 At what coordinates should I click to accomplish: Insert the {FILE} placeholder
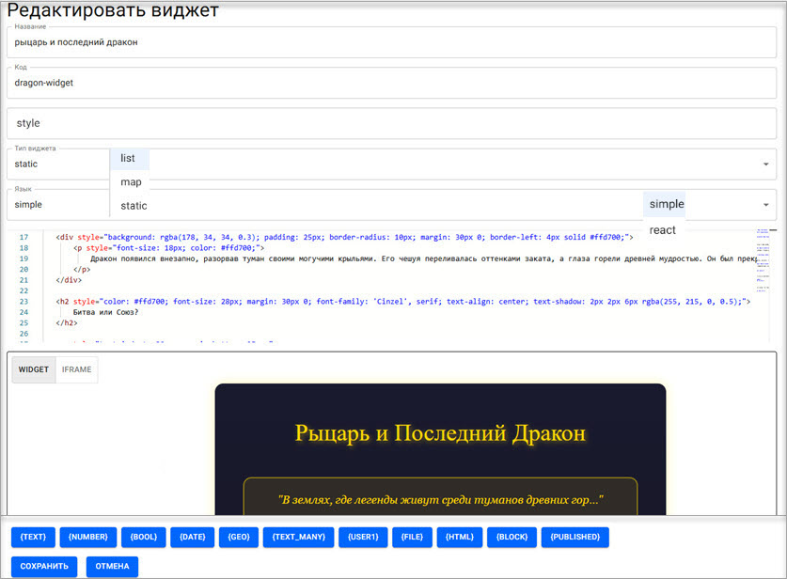412,537
